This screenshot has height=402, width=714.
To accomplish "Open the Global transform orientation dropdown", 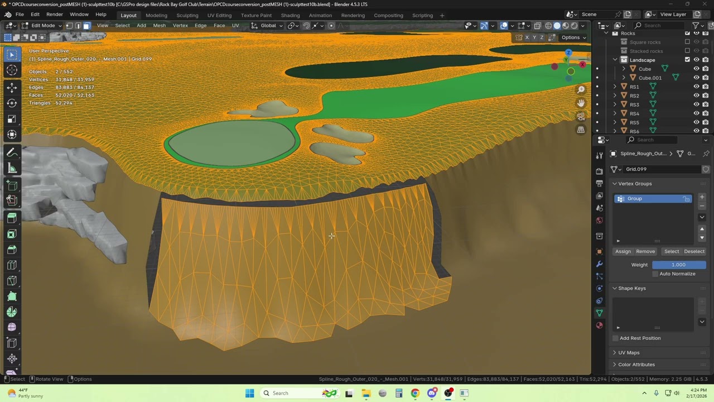I will click(267, 26).
